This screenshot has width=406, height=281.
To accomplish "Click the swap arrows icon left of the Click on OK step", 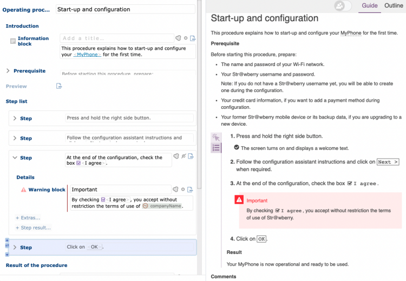I will [7, 245].
